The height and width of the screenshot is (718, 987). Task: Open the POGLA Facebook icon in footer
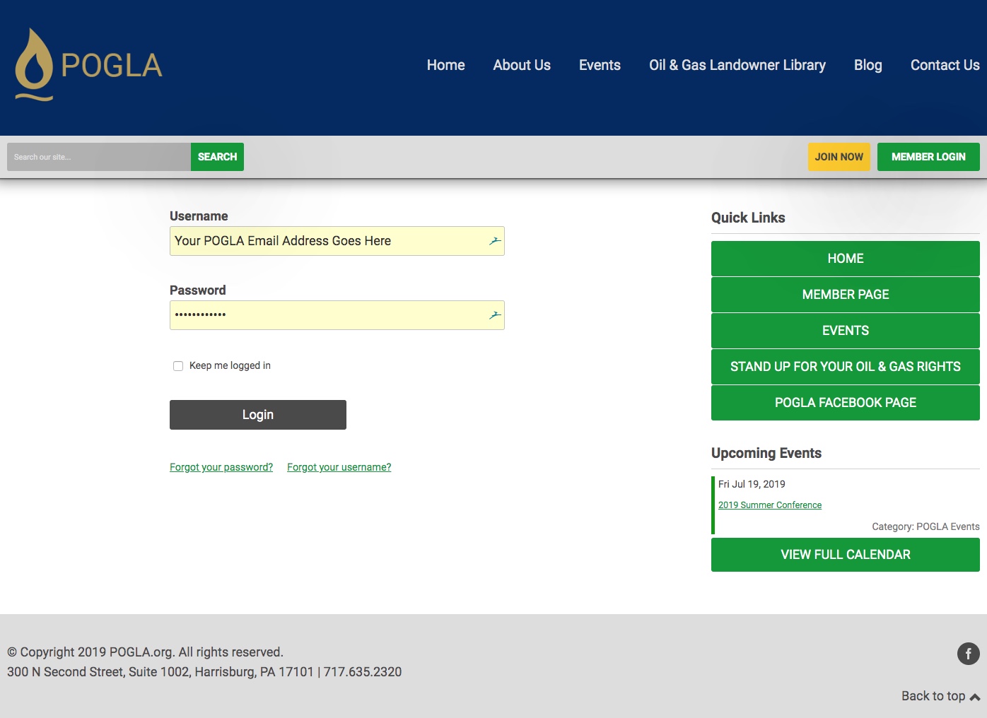click(x=968, y=654)
